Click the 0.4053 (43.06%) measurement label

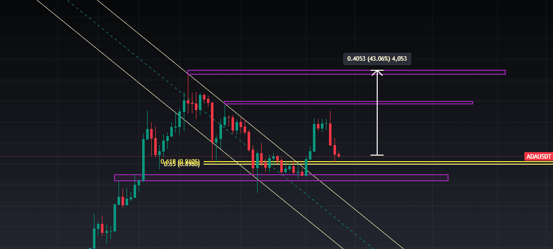[377, 59]
